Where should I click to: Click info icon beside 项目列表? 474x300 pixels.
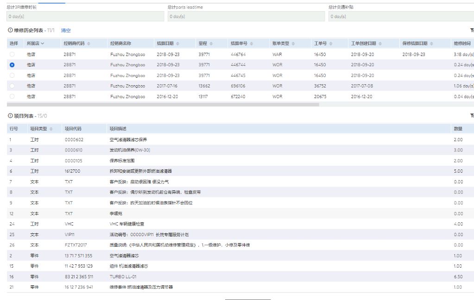tap(10, 116)
